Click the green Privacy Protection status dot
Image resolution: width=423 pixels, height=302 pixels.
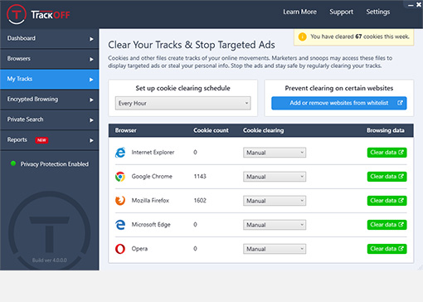click(13, 163)
